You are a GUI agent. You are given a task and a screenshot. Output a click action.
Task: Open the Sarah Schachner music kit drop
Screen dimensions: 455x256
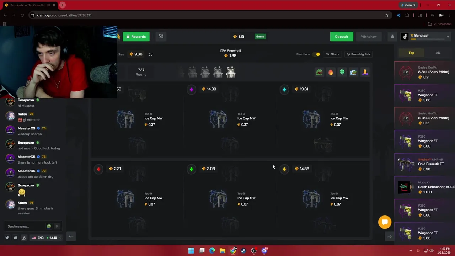click(x=425, y=187)
